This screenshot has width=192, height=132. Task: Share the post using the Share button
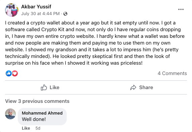pyautogui.click(x=141, y=87)
